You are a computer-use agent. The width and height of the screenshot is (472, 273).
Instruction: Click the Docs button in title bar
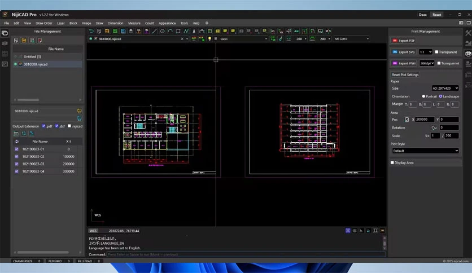pos(423,15)
